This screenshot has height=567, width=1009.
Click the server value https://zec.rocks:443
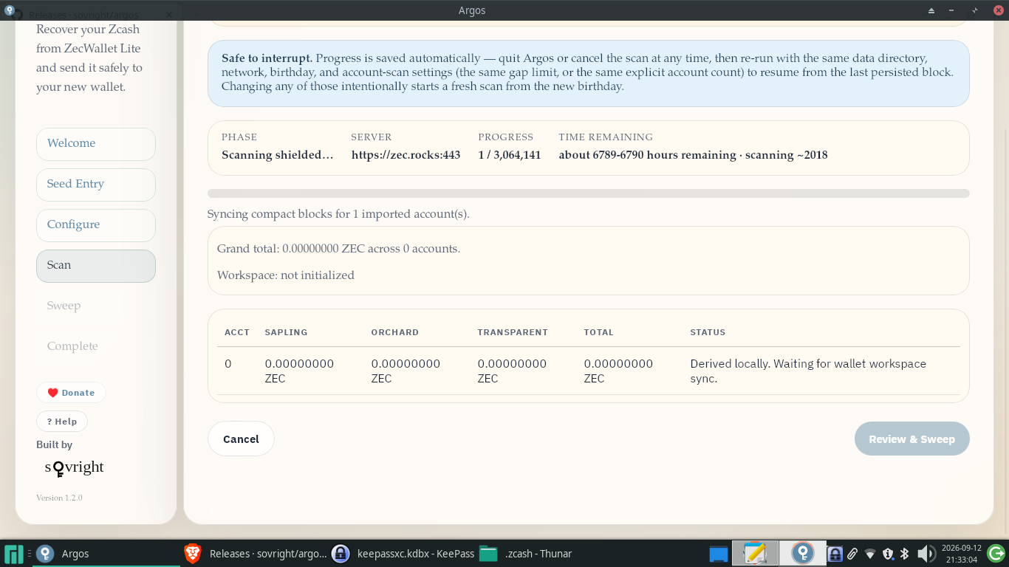point(406,155)
